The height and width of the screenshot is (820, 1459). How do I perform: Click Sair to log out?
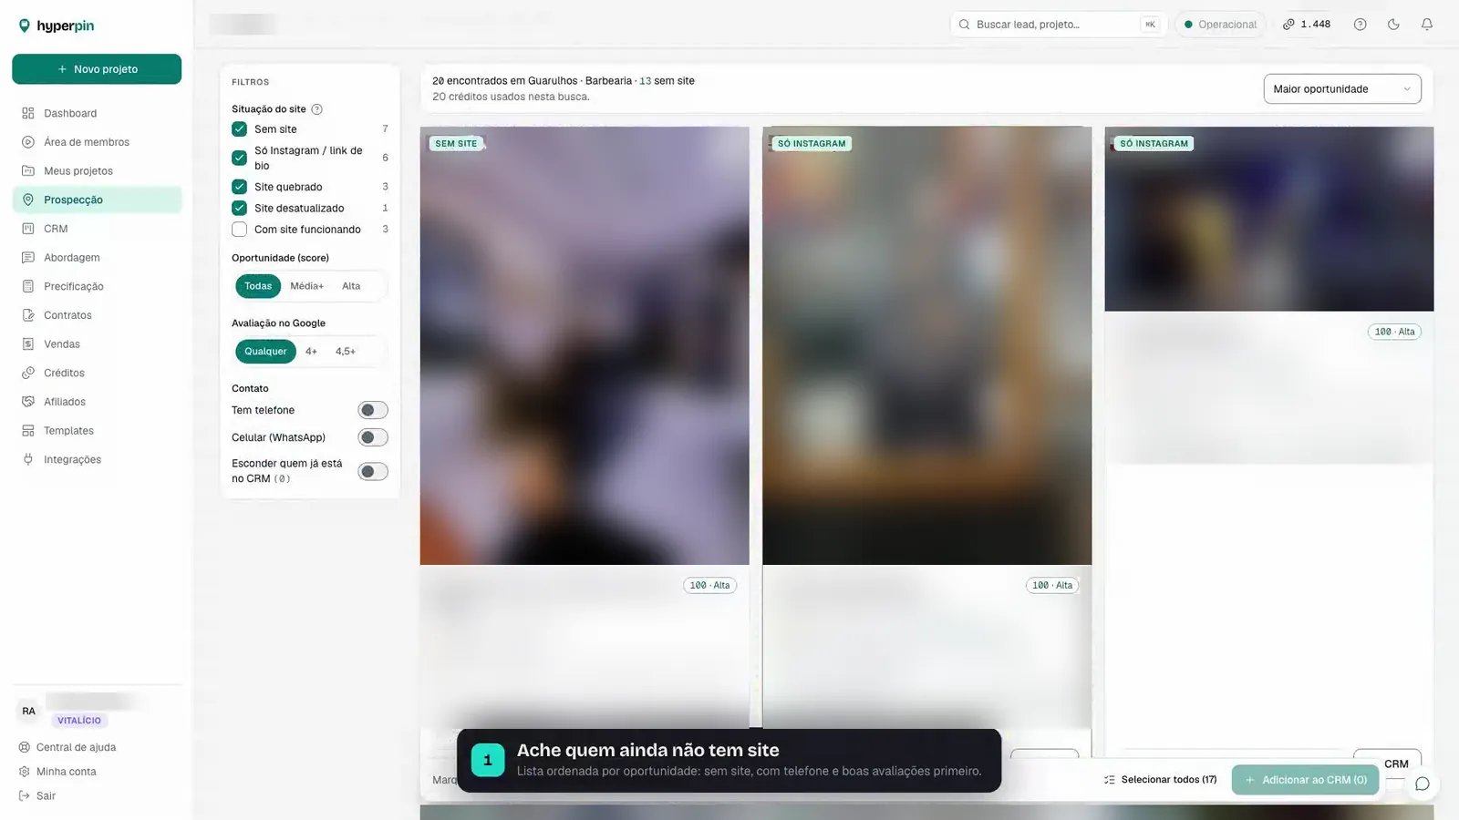coord(37,796)
